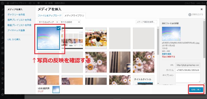Click the 完全に削除する link

tap(168, 56)
